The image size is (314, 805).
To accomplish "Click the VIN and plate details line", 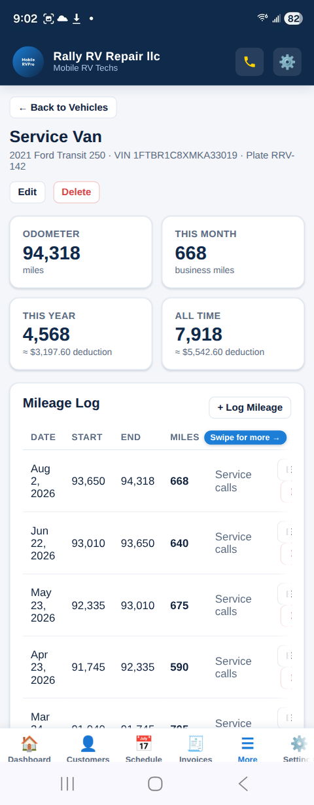I will click(x=152, y=161).
